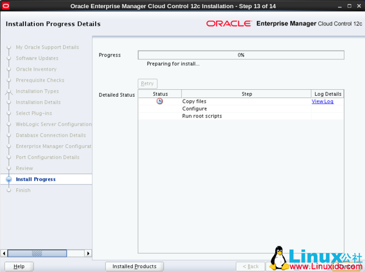The width and height of the screenshot is (365, 272).
Task: Click the Copy files row text
Action: point(194,101)
